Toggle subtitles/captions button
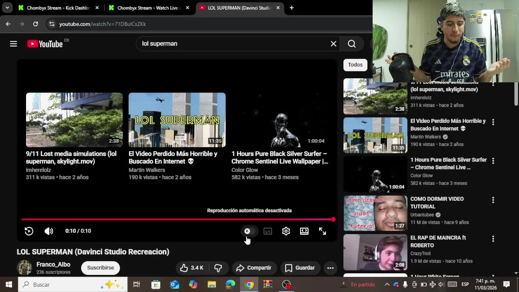 268,231
